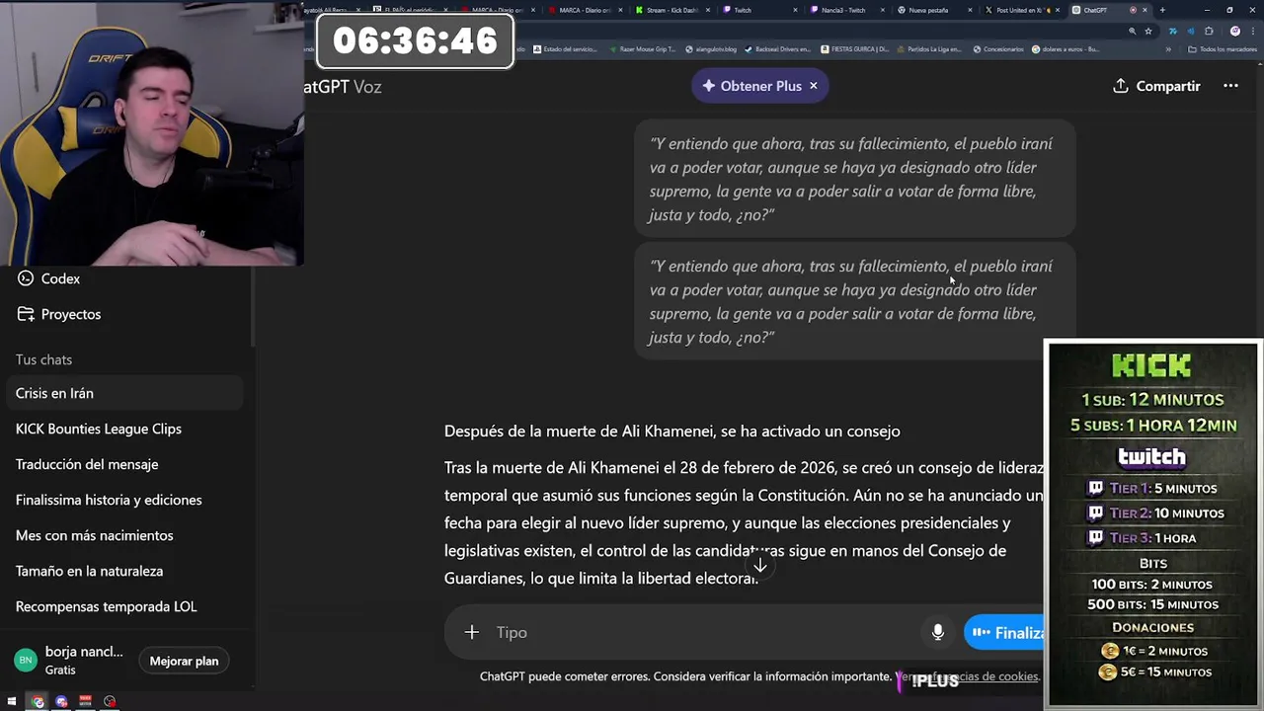Collapse the Tus chats section header
The image size is (1264, 711).
[43, 359]
